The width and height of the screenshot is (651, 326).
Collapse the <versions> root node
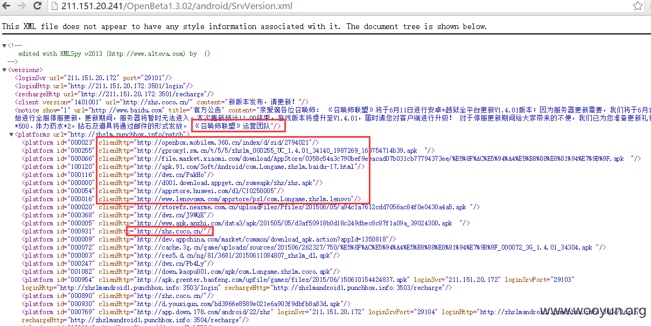click(4, 70)
